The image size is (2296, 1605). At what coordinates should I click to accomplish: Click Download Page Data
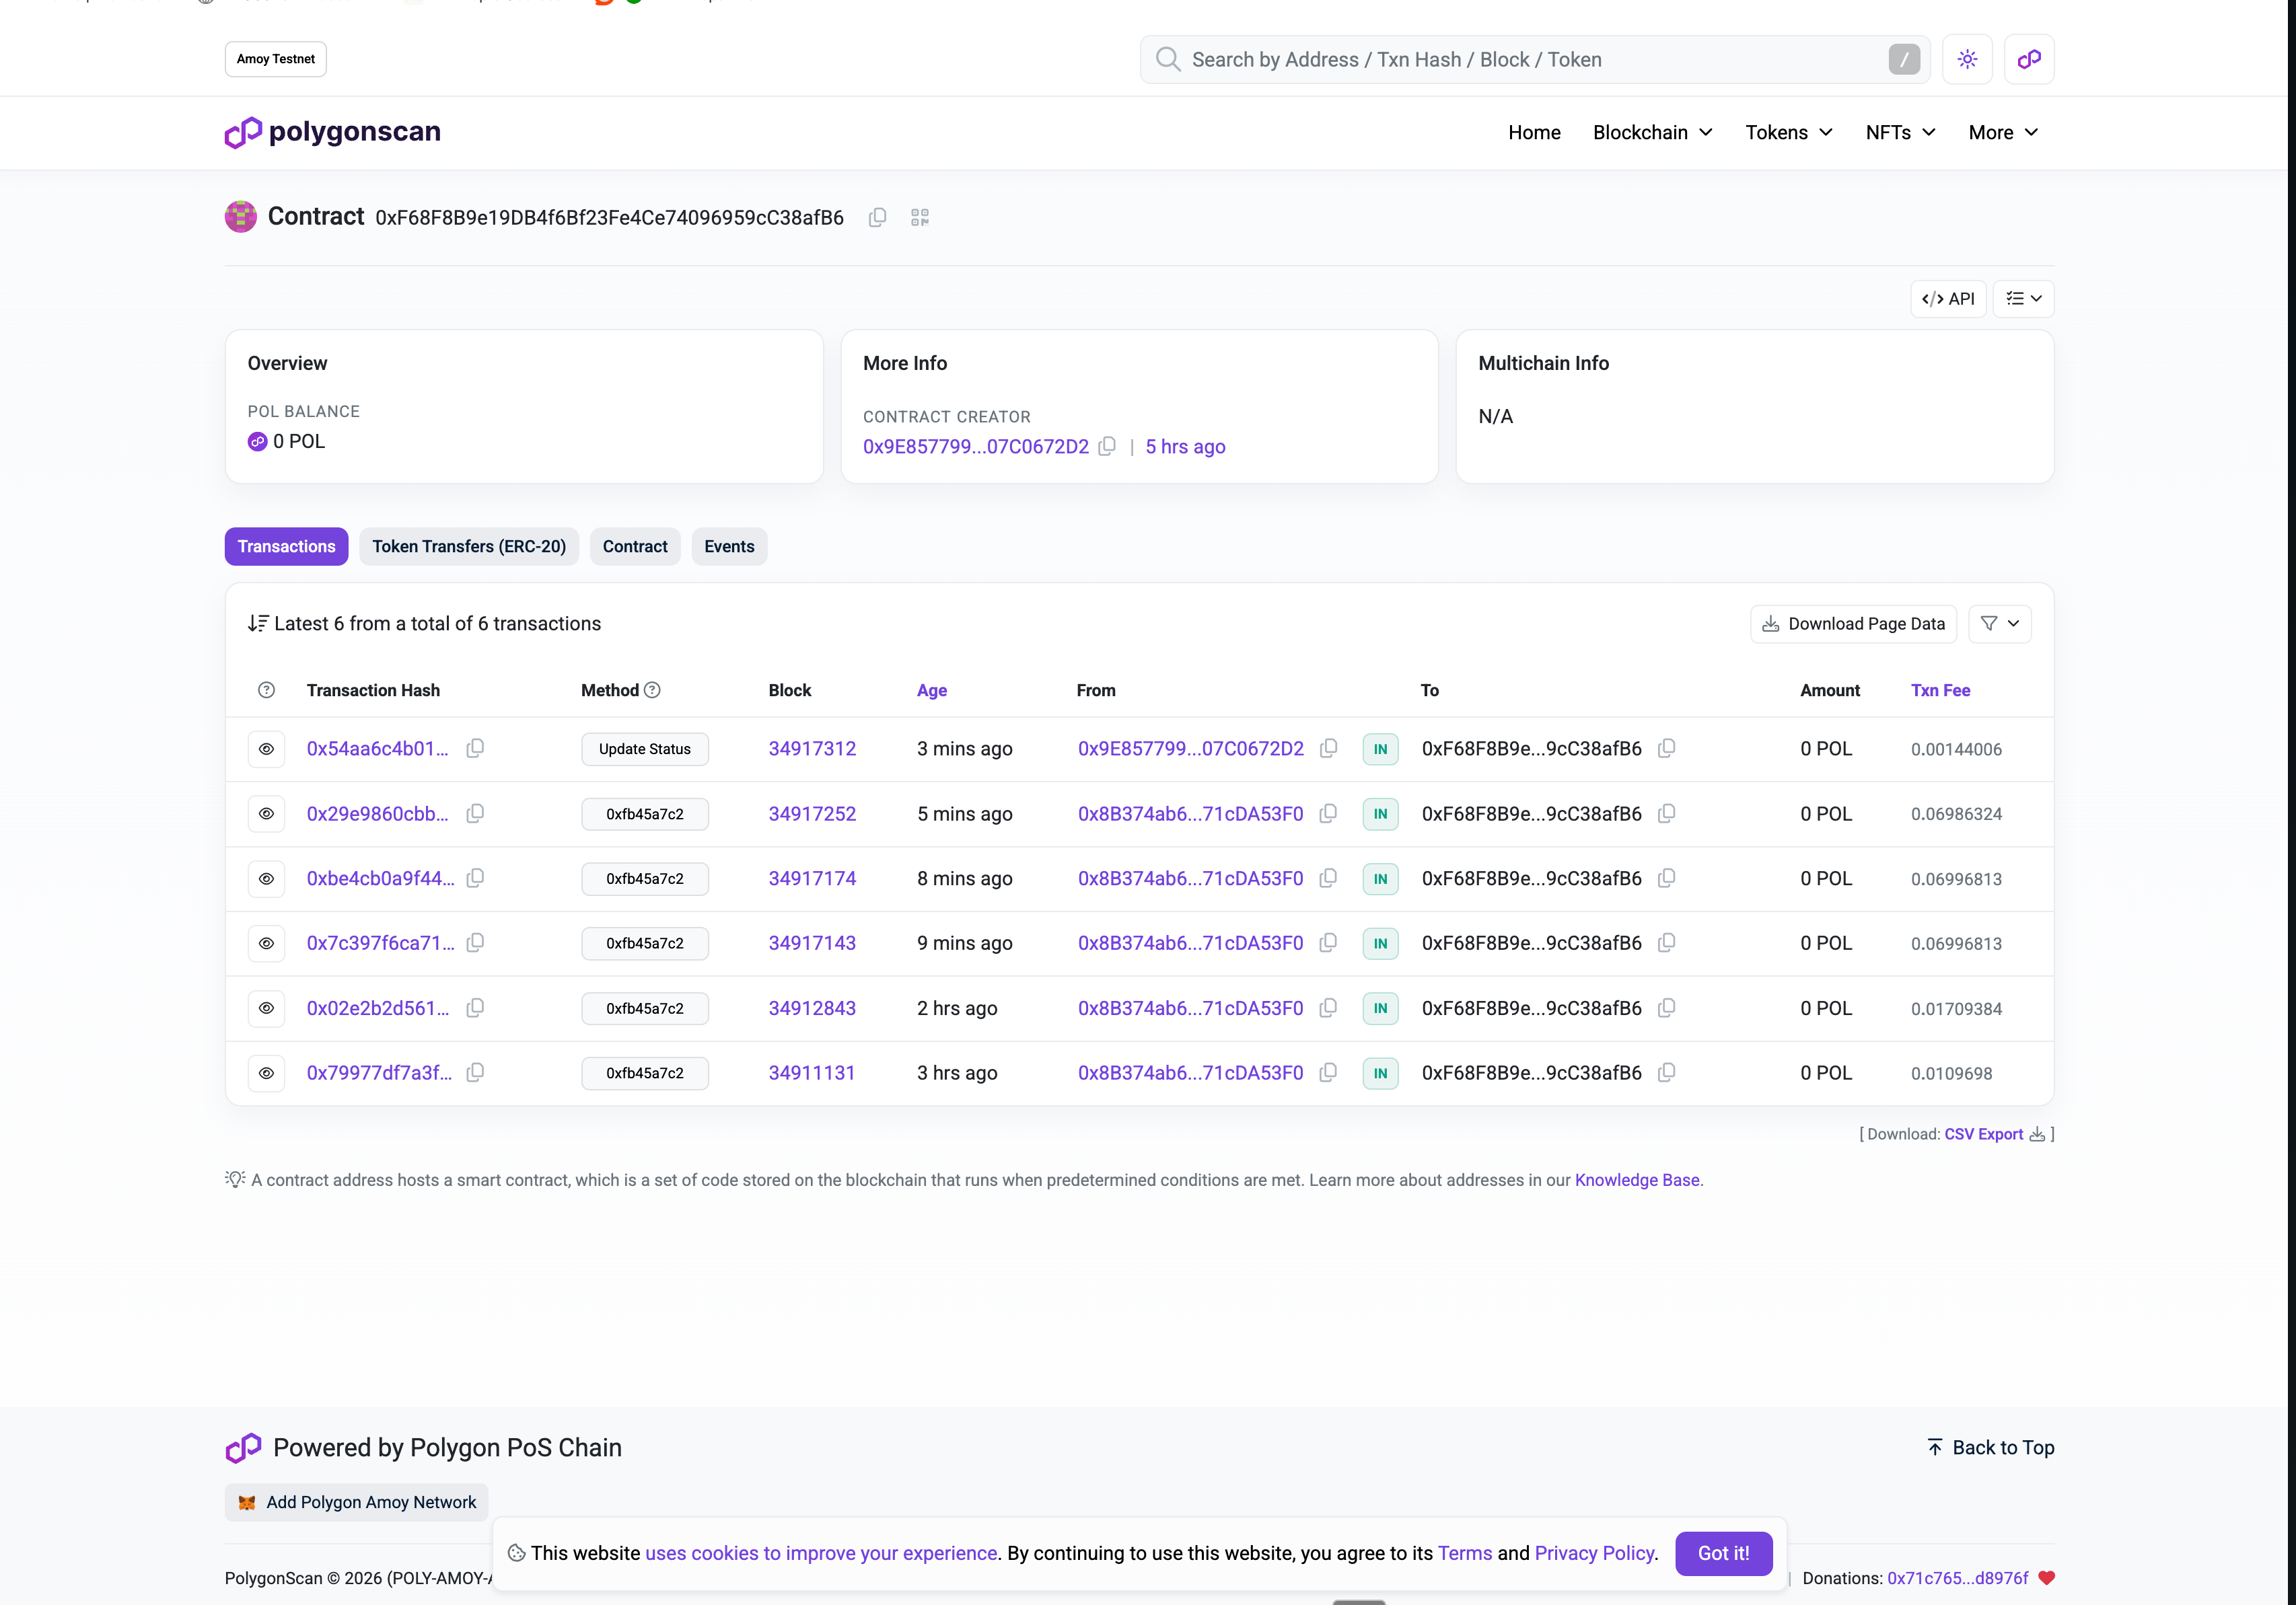point(1852,624)
